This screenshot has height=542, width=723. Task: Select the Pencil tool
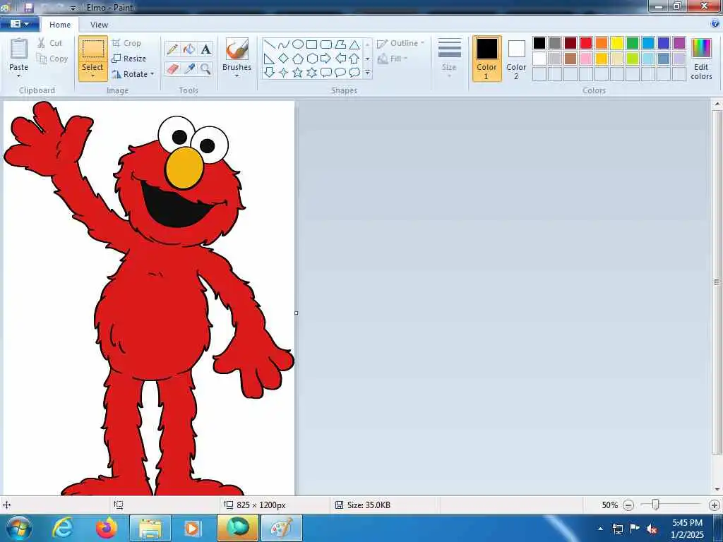pos(172,49)
